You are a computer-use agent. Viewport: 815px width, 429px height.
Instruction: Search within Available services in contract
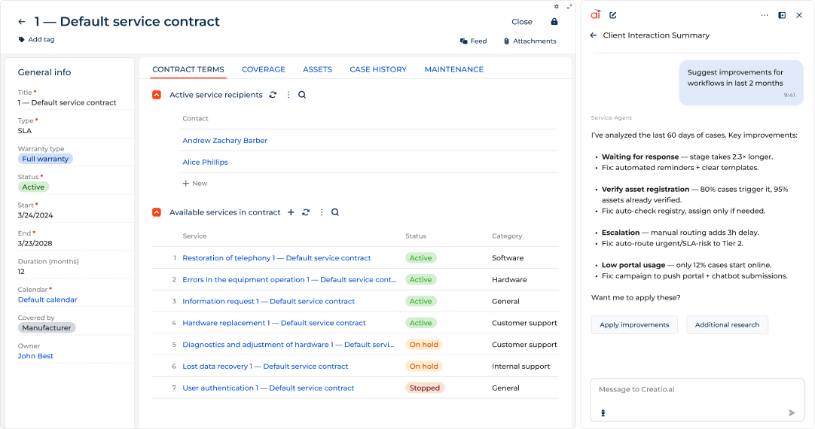[x=335, y=212]
